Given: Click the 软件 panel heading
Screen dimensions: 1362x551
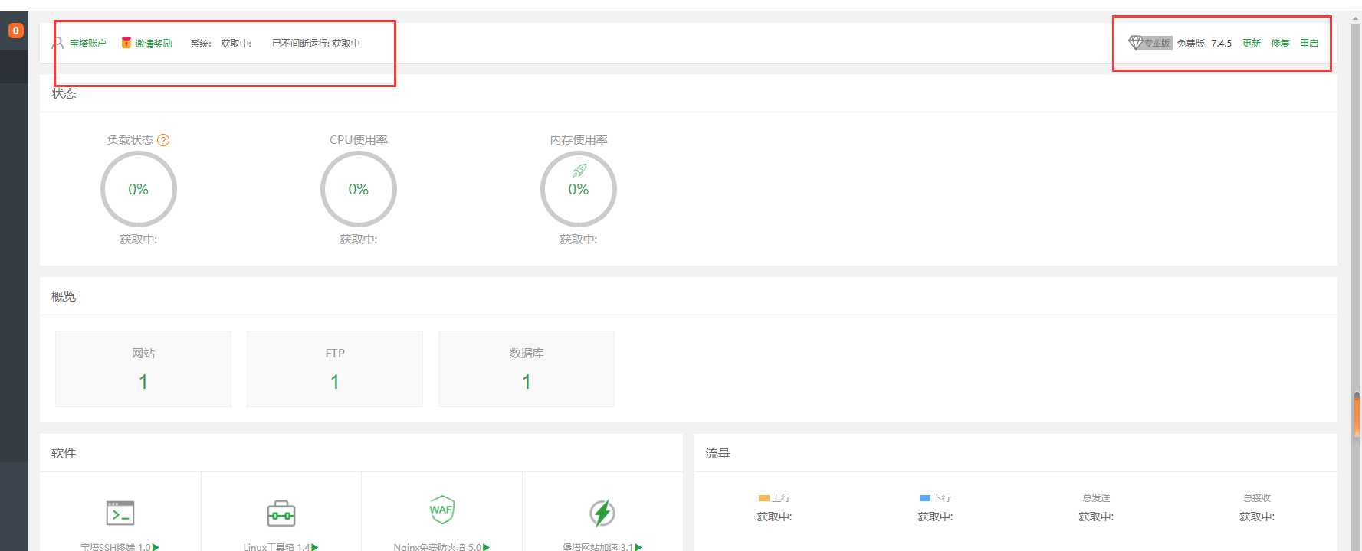Looking at the screenshot, I should [x=64, y=453].
